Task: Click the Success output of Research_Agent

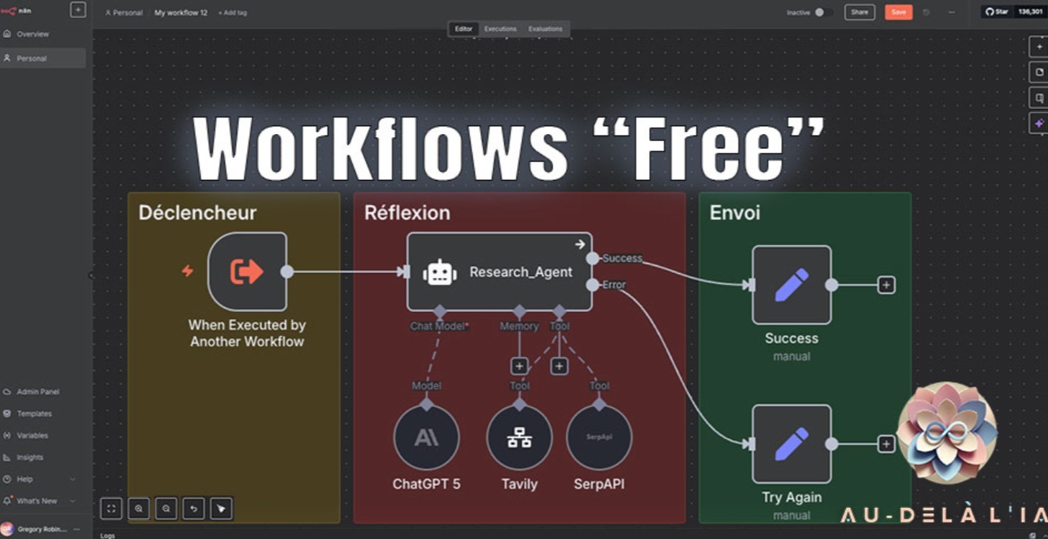Action: [592, 258]
